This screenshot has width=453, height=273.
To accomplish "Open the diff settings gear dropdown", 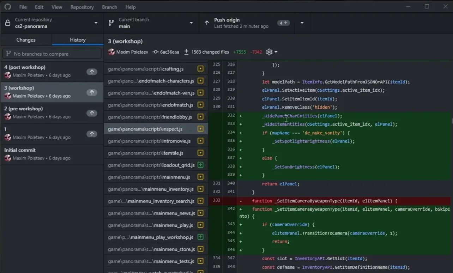I will (272, 52).
